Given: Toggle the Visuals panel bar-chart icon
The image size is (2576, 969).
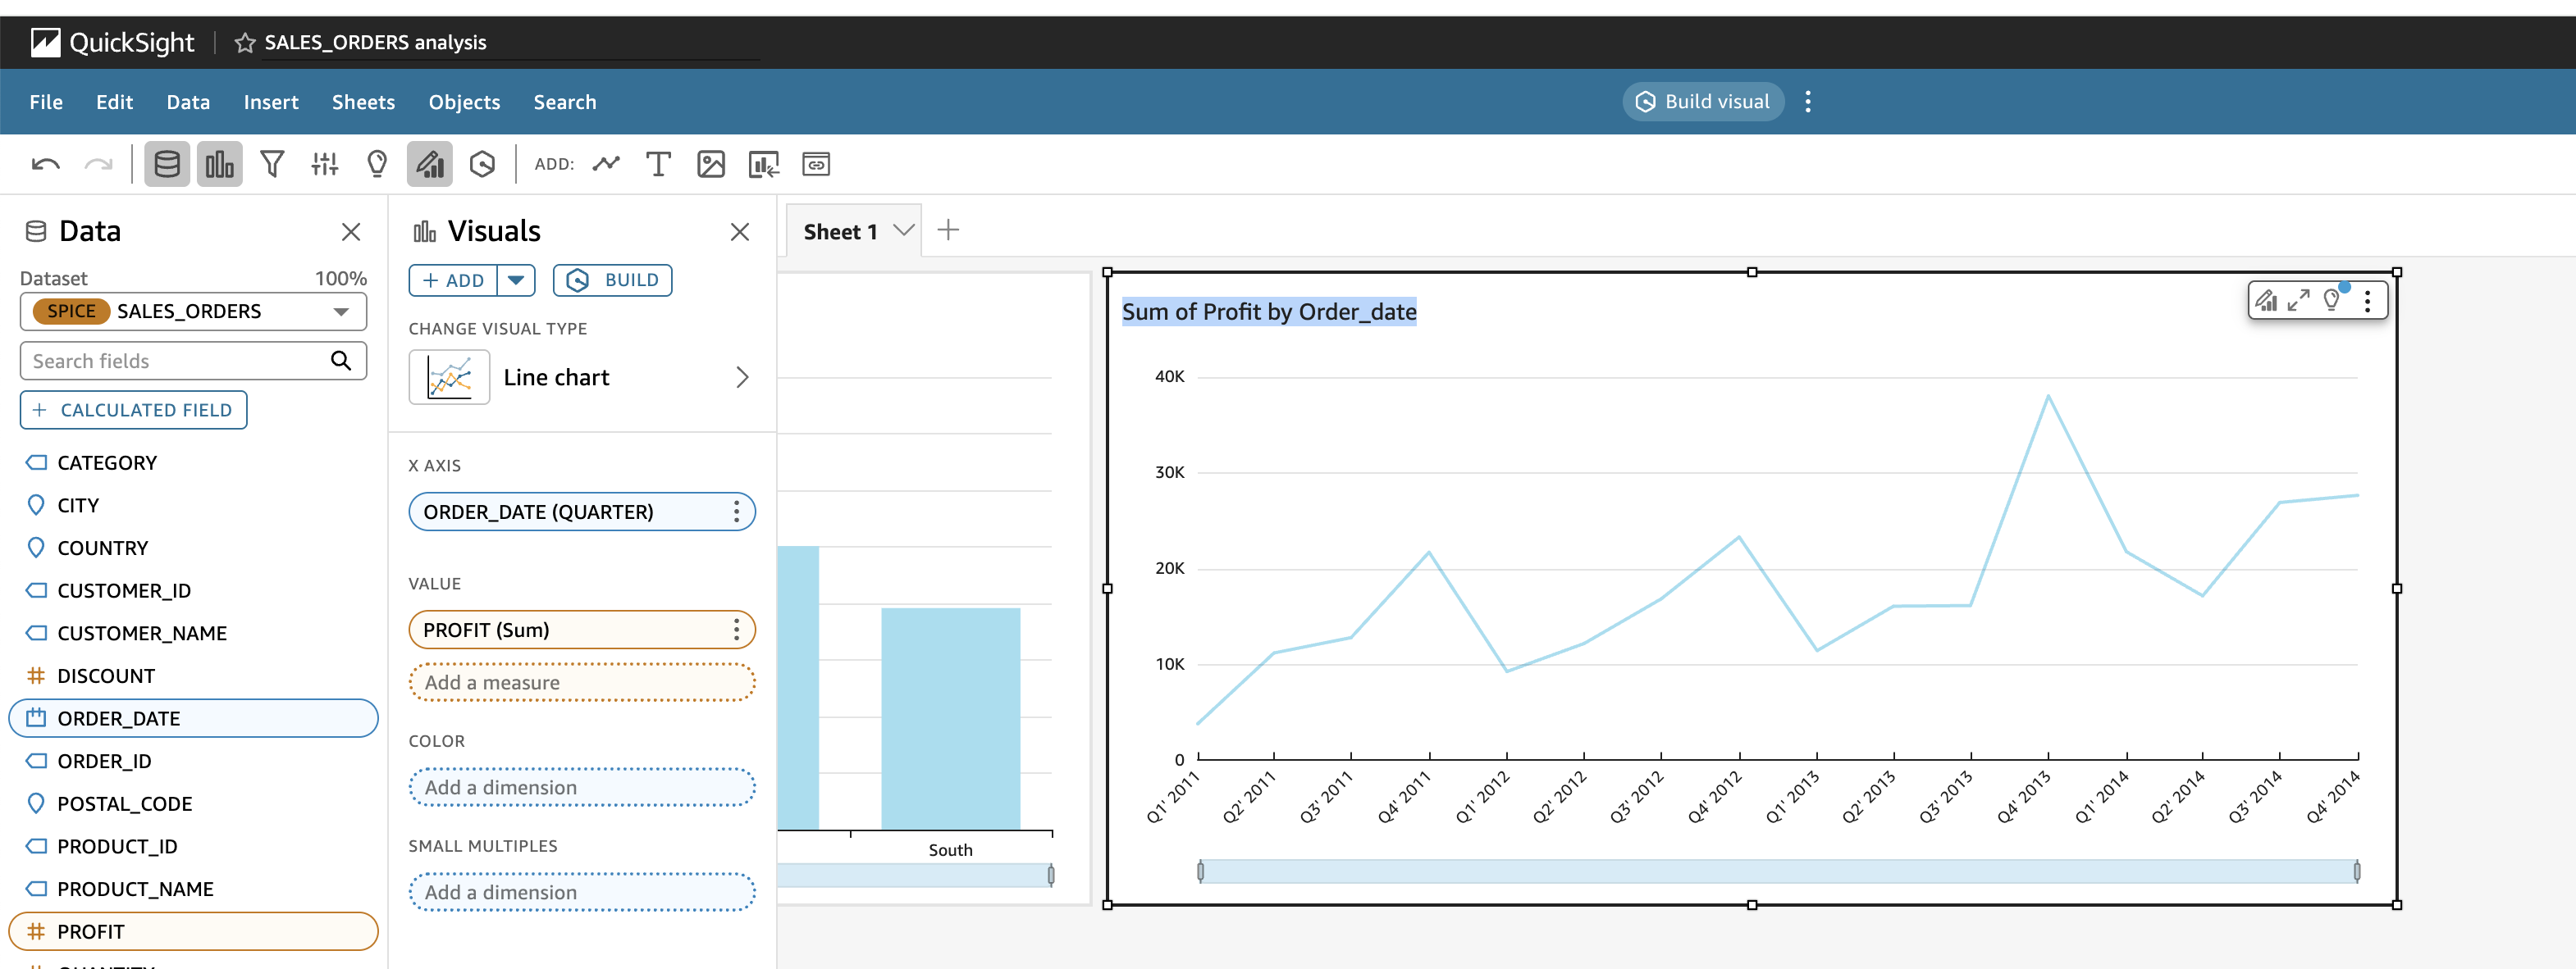Looking at the screenshot, I should coord(219,164).
